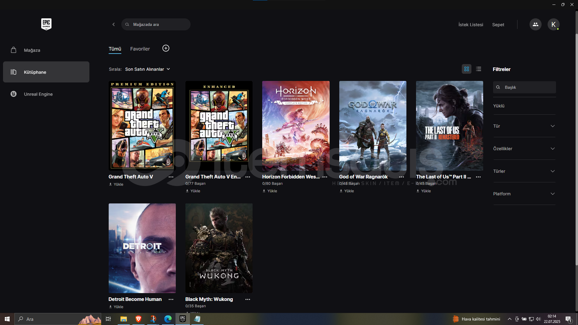Open the K profile avatar menu

point(553,24)
